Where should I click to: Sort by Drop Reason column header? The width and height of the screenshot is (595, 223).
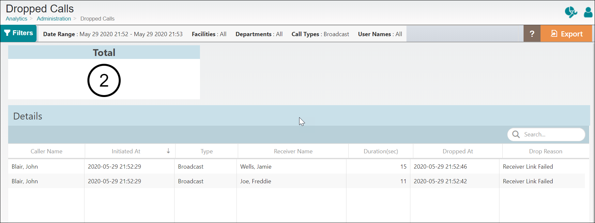click(545, 151)
